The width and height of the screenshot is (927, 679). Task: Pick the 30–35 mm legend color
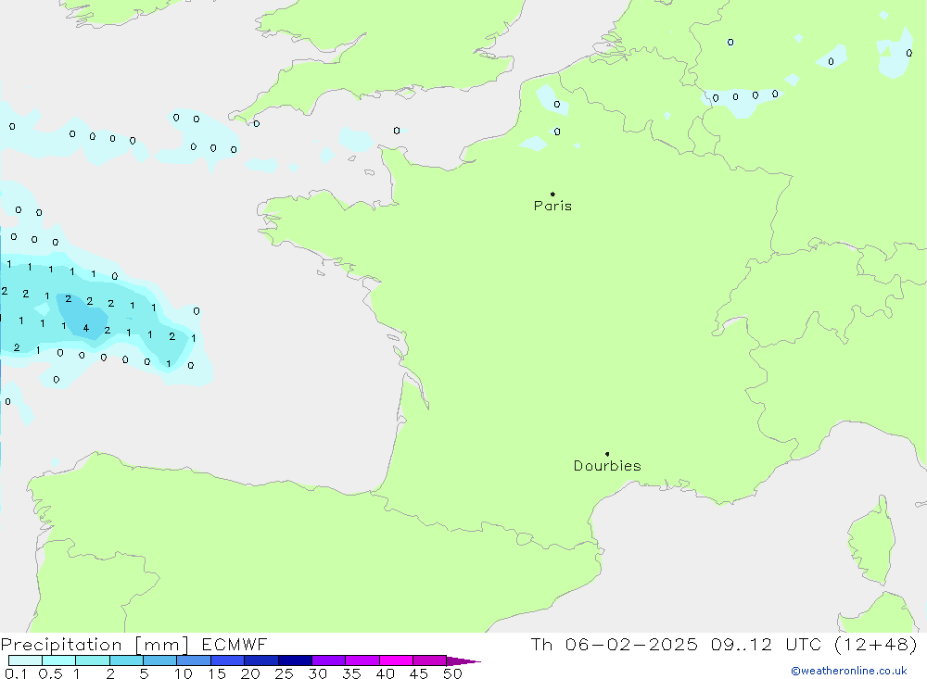329,660
